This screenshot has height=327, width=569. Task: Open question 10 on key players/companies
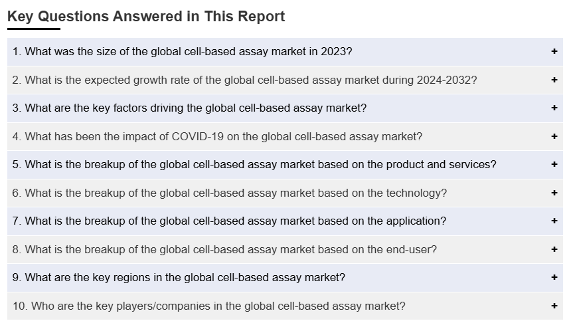pos(209,306)
